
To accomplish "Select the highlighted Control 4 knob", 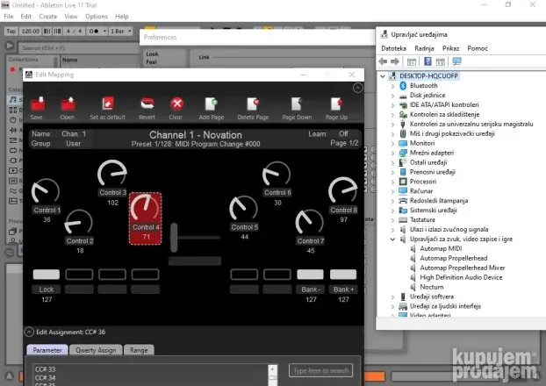I will pos(145,209).
